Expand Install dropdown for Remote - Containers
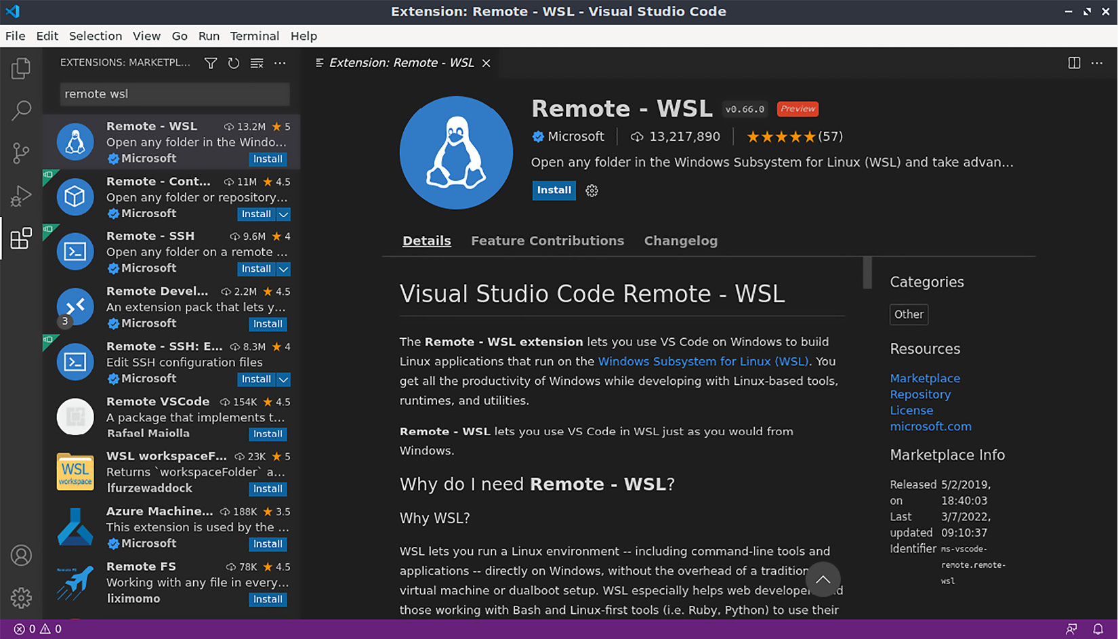This screenshot has height=639, width=1118. coord(284,214)
